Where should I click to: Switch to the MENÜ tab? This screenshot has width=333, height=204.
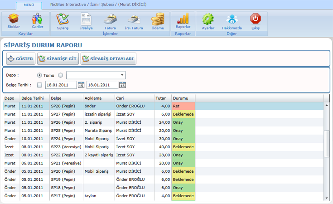(x=29, y=5)
